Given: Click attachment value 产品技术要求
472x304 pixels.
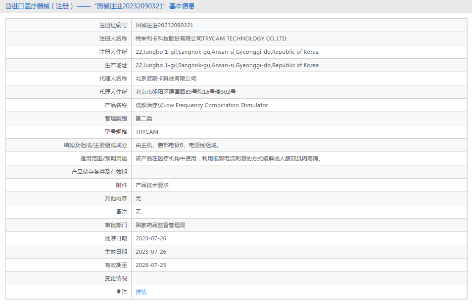Looking at the screenshot, I should click(x=152, y=185).
